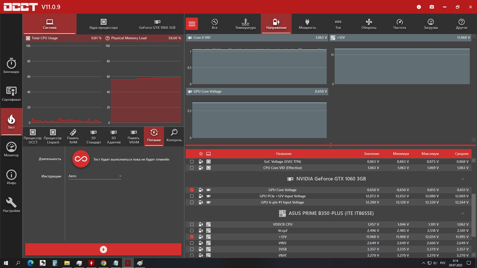Check the VDDCR CPU checkbox
The height and width of the screenshot is (268, 477).
192,224
